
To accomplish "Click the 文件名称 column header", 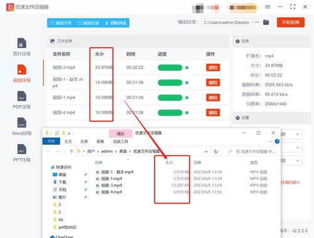I will point(62,54).
